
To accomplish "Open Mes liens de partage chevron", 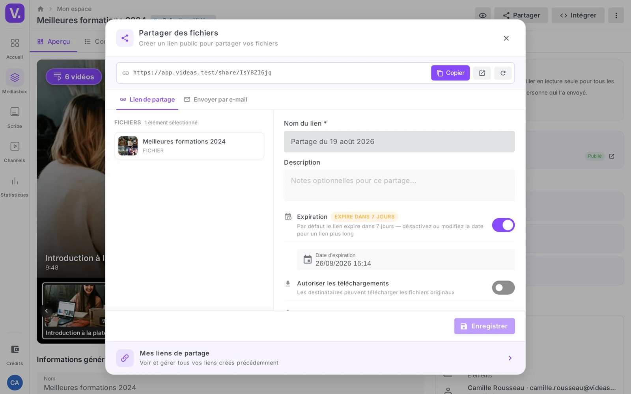I will 510,358.
